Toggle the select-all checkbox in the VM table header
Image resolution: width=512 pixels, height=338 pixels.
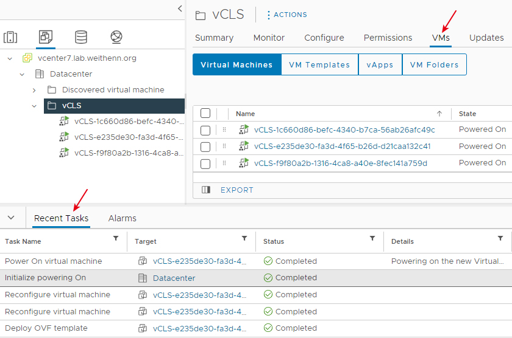(205, 113)
